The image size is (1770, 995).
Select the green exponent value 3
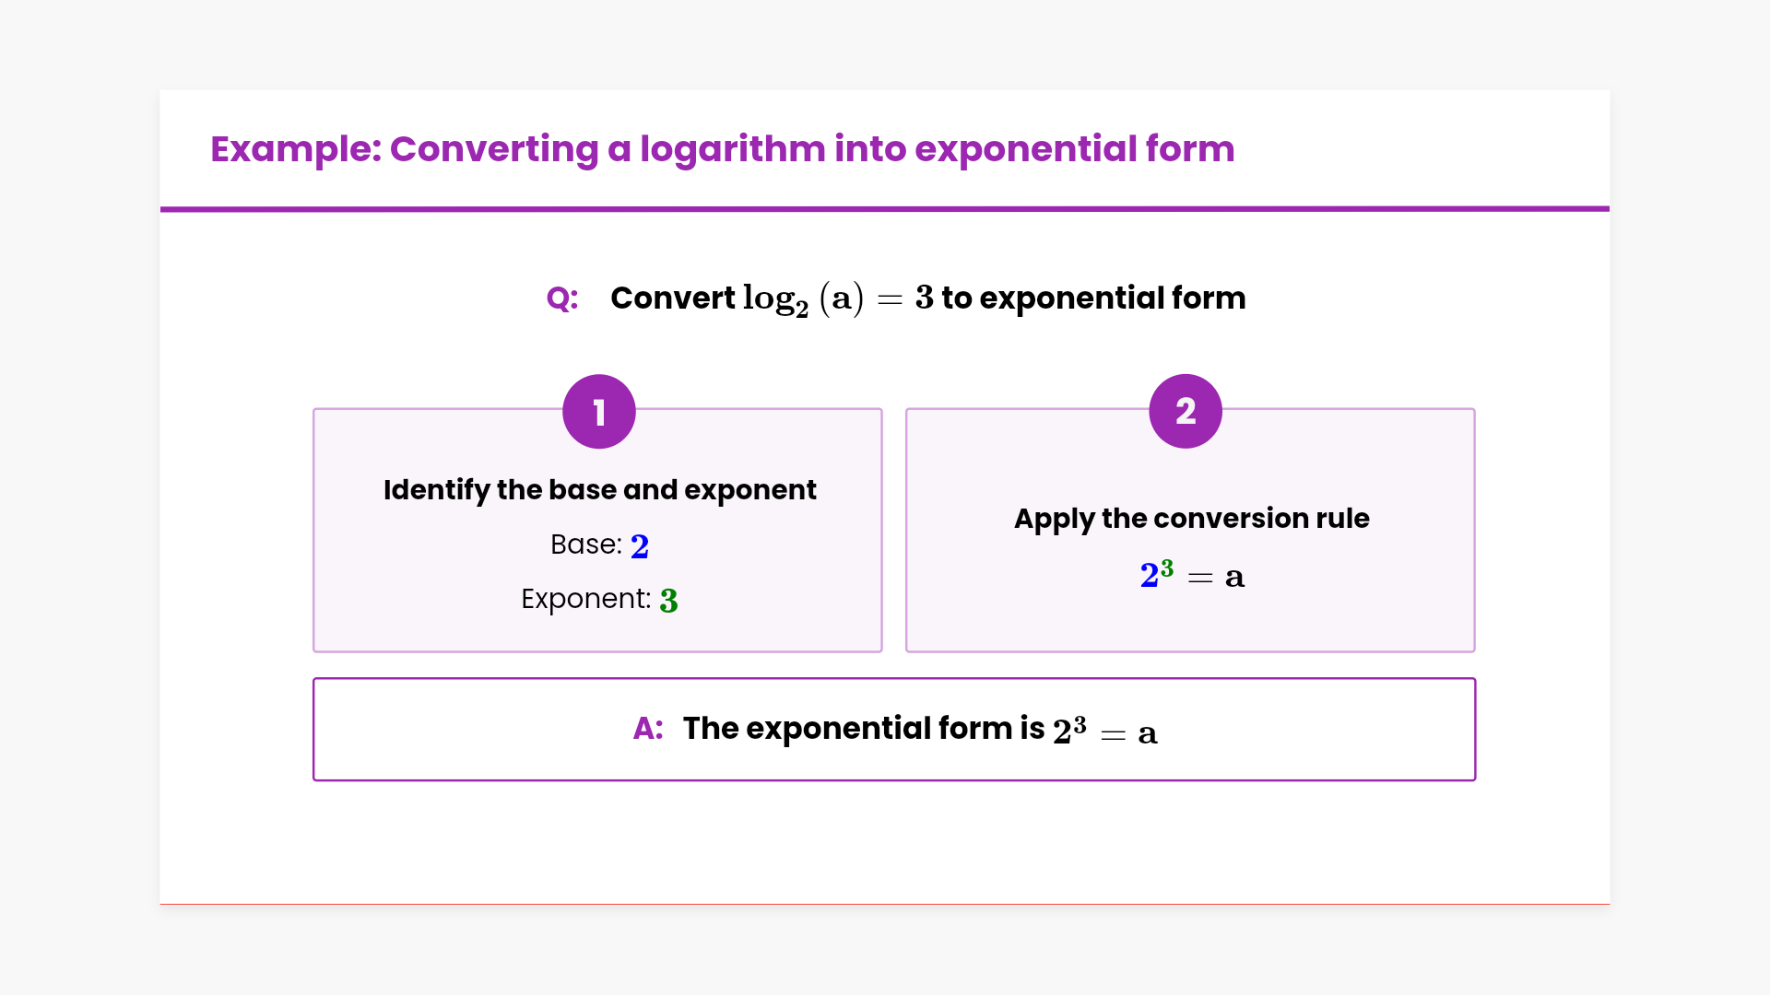pos(669,601)
